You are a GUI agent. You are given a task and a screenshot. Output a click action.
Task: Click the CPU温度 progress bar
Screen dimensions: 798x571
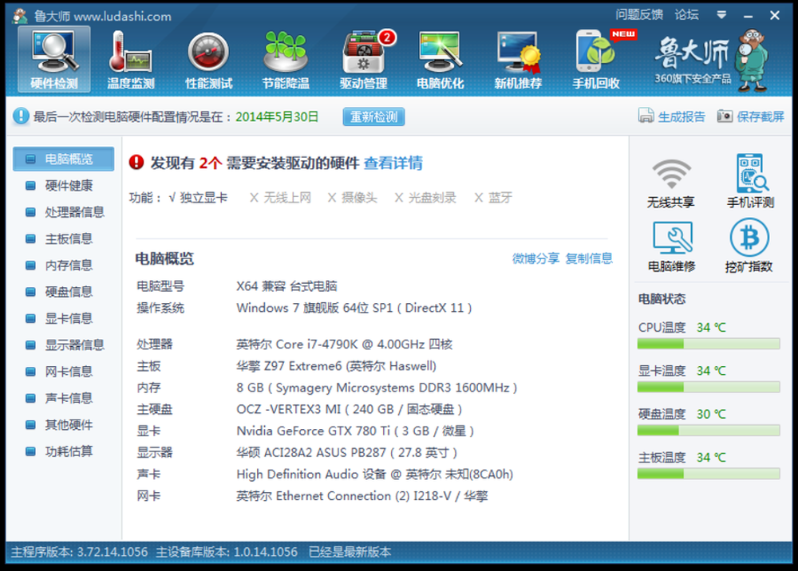pos(709,345)
